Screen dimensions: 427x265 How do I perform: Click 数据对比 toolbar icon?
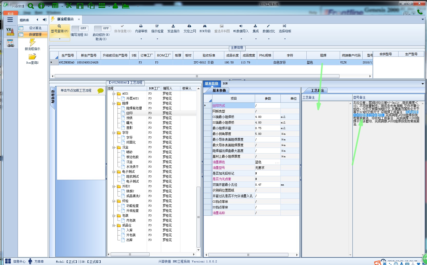point(268,26)
